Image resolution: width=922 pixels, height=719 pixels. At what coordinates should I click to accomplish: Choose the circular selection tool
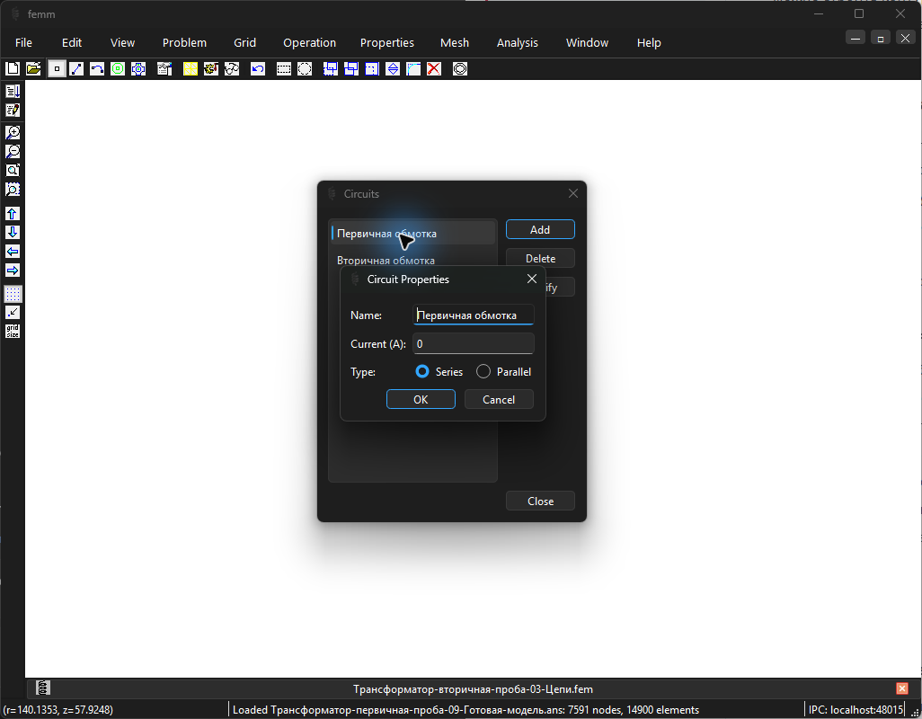305,69
